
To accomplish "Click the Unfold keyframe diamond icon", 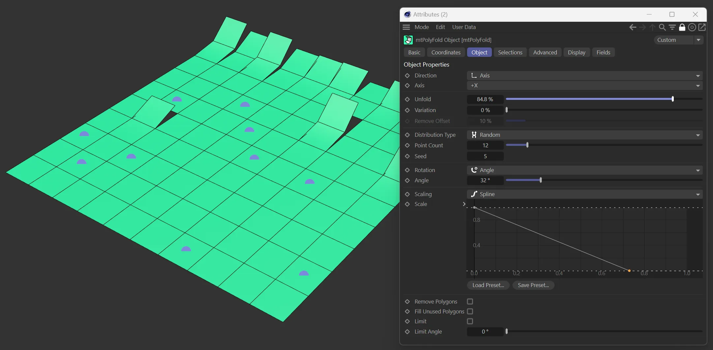I will [407, 99].
